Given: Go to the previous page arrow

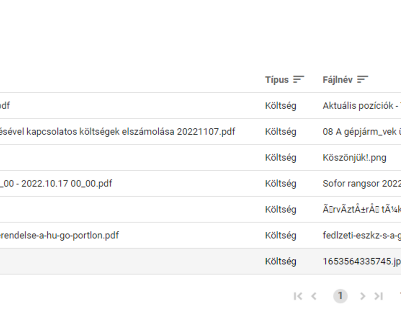Looking at the screenshot, I should coord(314,296).
